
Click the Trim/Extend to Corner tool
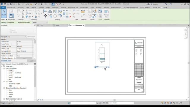[x=60, y=16]
